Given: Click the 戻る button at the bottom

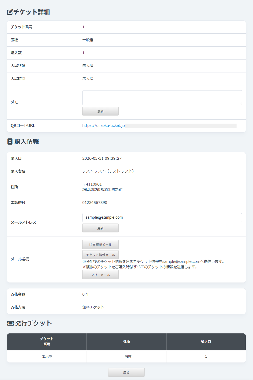Looking at the screenshot, I should 126,372.
